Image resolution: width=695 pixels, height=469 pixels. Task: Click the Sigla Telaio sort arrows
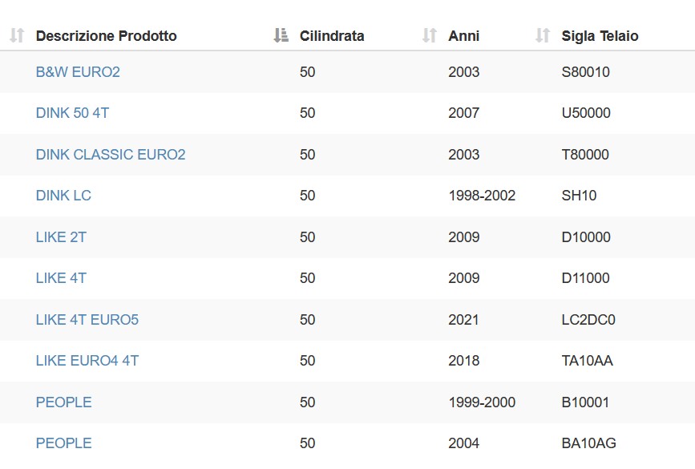point(543,35)
